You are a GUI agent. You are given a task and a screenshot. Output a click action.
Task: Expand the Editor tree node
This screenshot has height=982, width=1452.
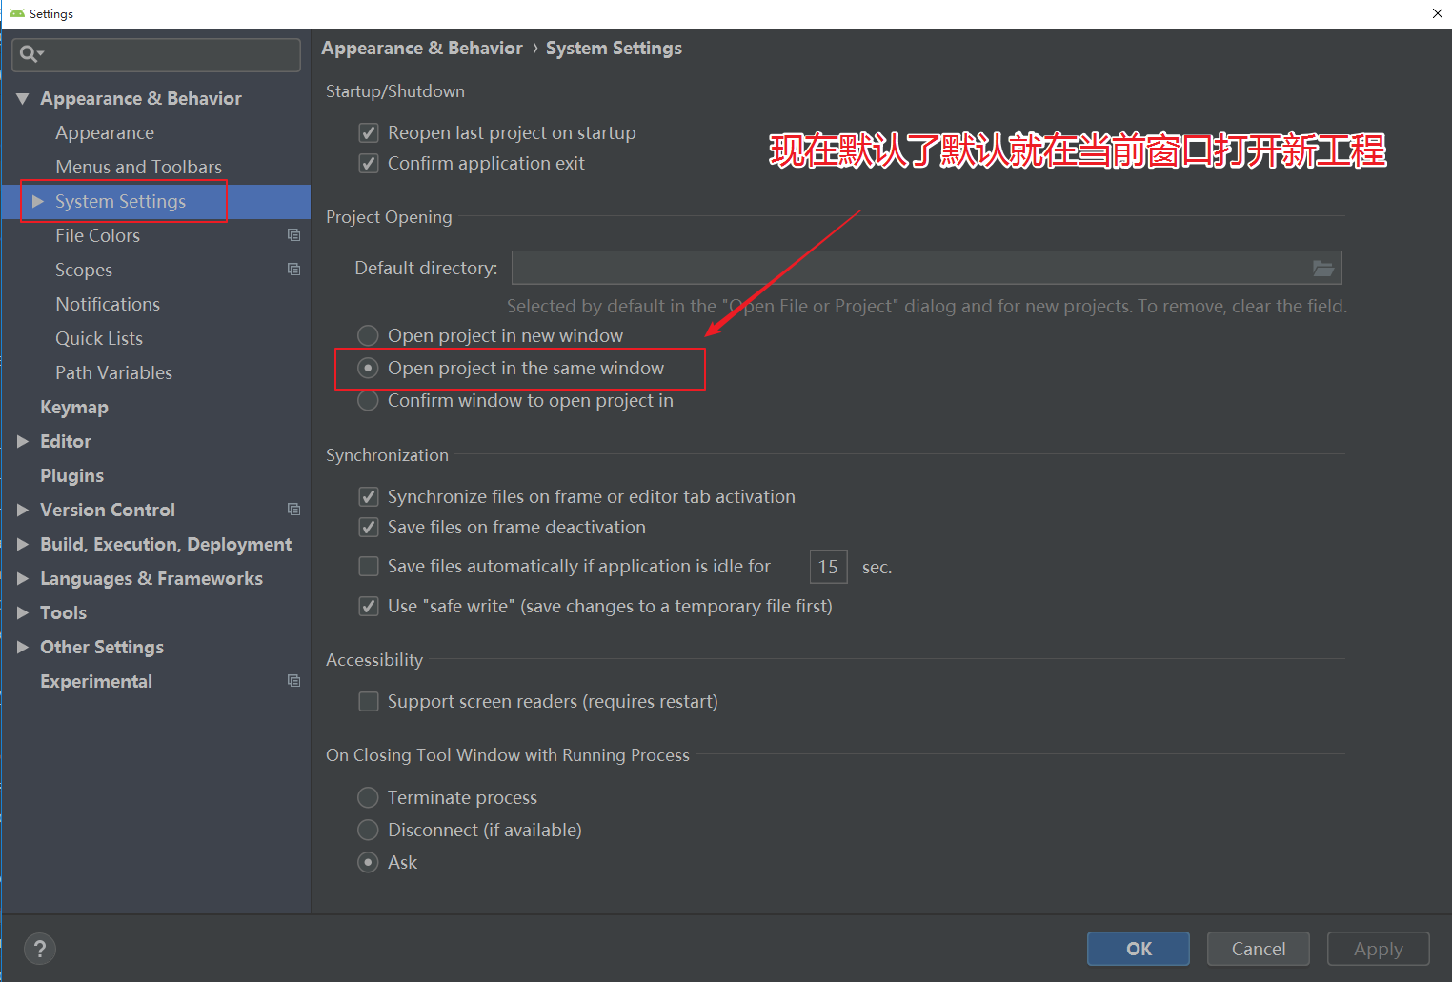23,441
